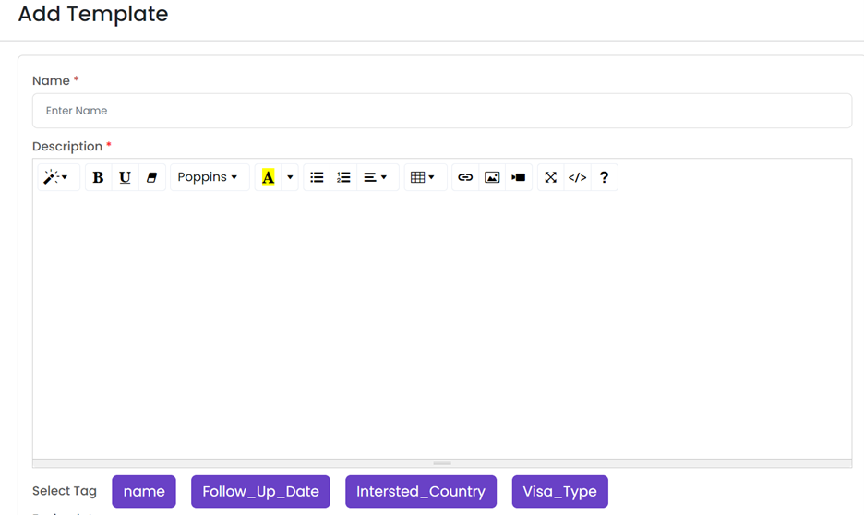
Task: Apply the yellow highlight text color
Action: pos(268,177)
